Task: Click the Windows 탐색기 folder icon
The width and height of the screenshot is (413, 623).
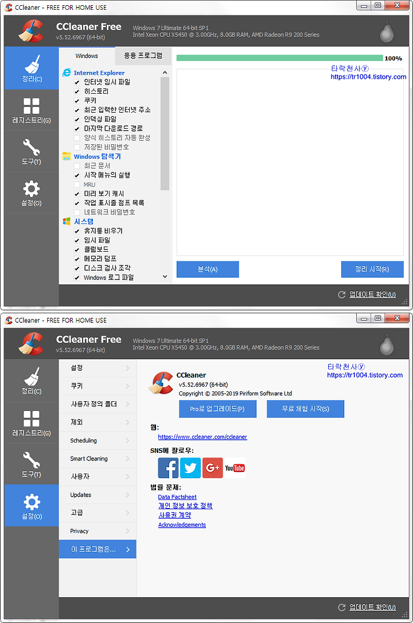Action: 67,156
